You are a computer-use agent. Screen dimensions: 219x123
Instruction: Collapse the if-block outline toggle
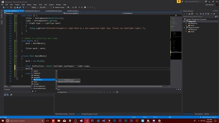[16, 23]
